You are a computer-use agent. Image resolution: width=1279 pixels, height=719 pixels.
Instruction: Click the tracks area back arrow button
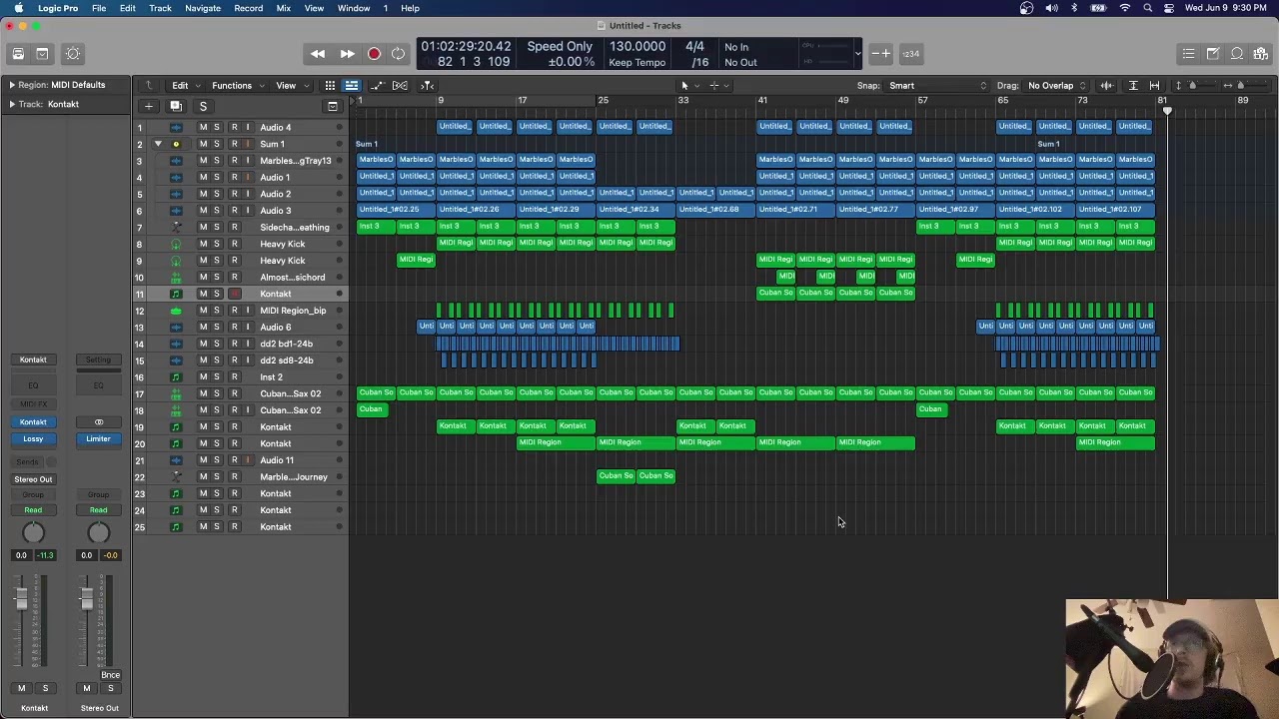coord(149,86)
